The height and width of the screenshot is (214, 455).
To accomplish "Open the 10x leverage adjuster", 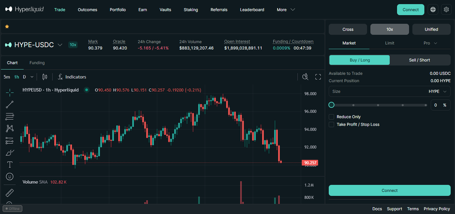I will pos(390,29).
